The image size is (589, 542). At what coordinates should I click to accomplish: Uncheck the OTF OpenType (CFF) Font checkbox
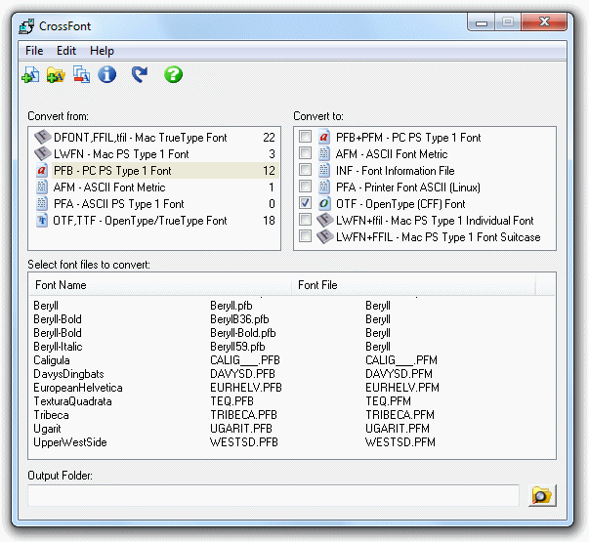coord(305,203)
